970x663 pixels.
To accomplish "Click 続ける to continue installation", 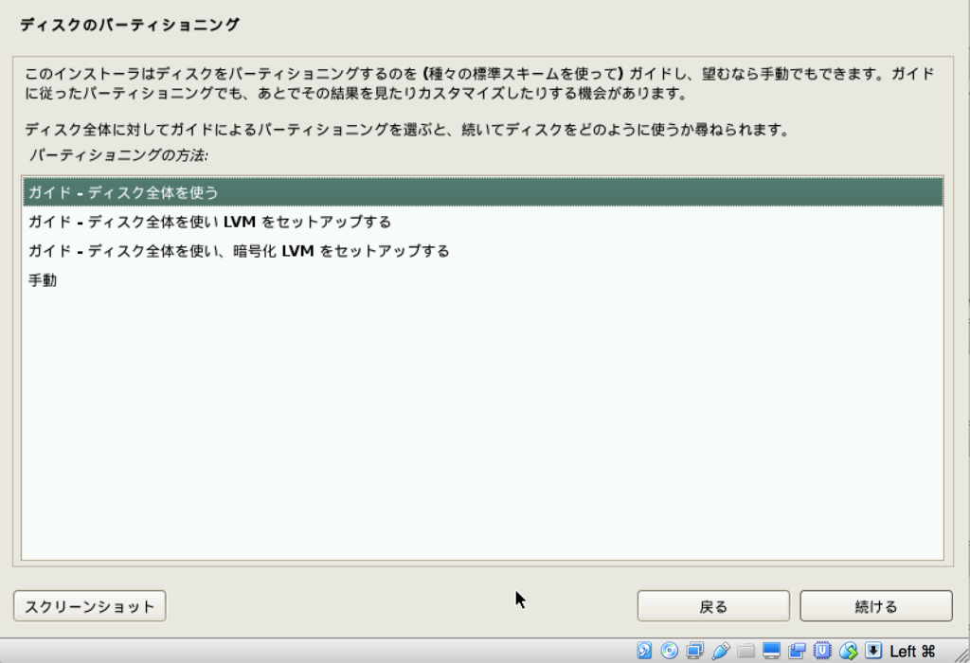I will tap(876, 606).
